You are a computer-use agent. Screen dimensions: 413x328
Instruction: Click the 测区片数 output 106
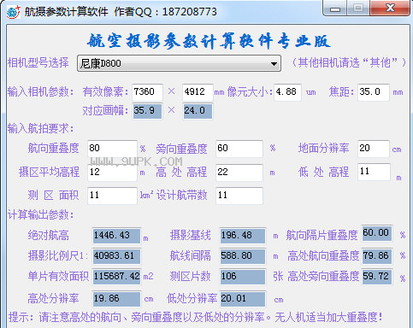tap(243, 277)
